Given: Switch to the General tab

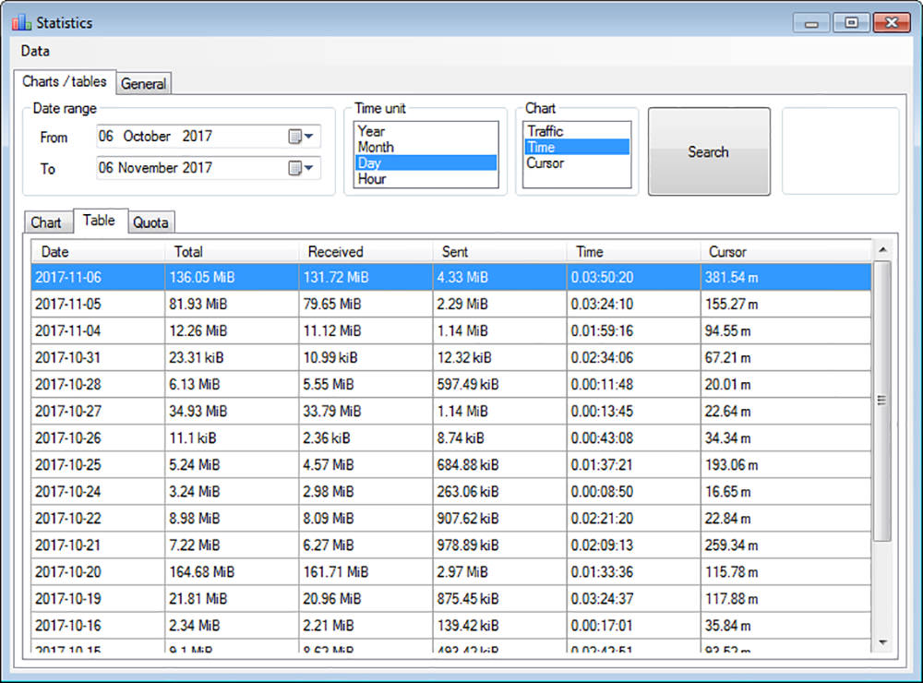Looking at the screenshot, I should click(144, 83).
